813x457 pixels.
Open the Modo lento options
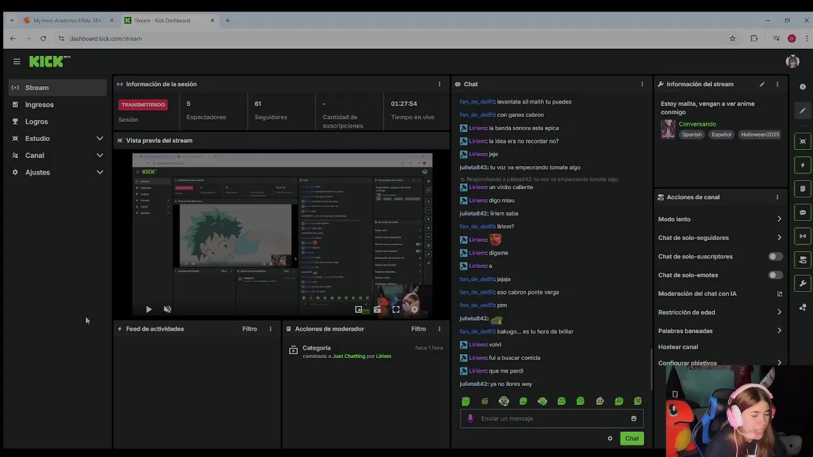(x=720, y=219)
